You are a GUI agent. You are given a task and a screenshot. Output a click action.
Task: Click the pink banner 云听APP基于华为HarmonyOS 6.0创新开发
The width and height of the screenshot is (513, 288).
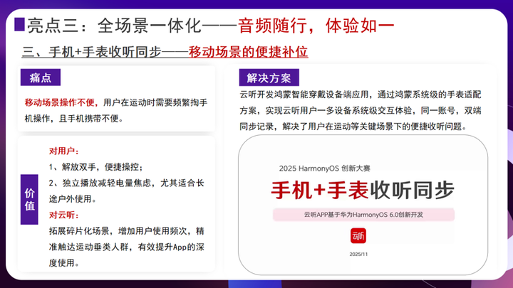[363, 215]
